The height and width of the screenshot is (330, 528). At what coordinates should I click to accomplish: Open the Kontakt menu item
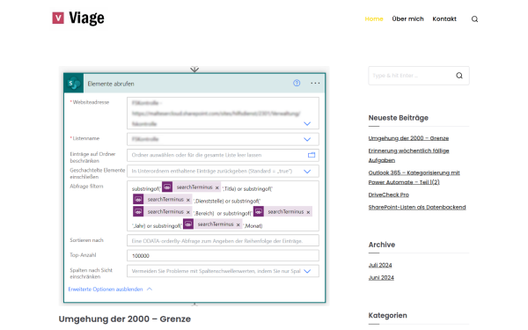click(x=444, y=19)
